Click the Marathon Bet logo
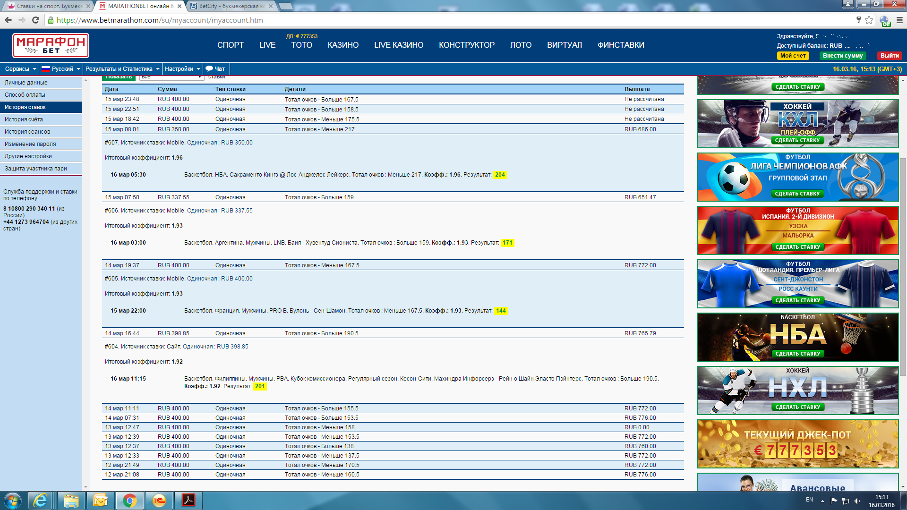Screen dimensions: 907x510 [x=51, y=45]
